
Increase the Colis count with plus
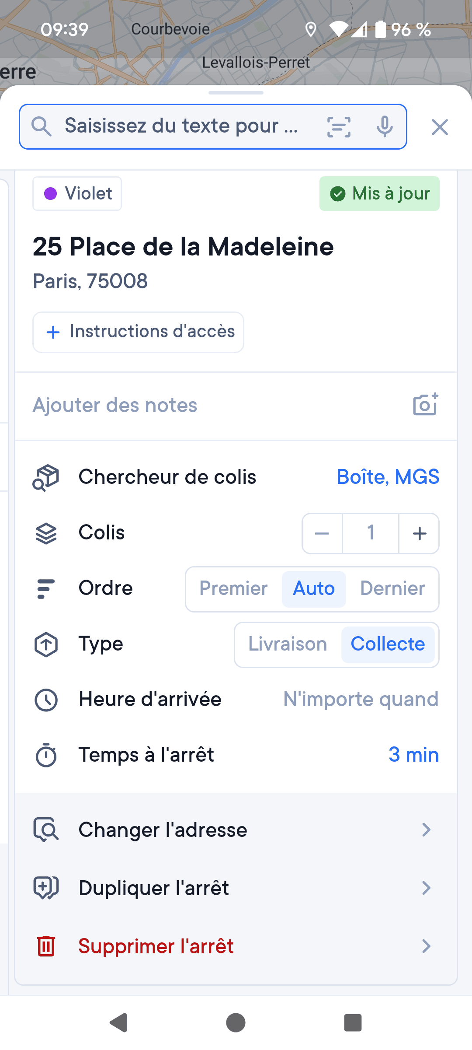pos(419,533)
